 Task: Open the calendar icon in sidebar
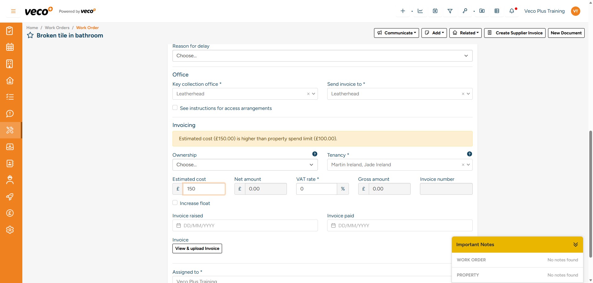coord(10,47)
